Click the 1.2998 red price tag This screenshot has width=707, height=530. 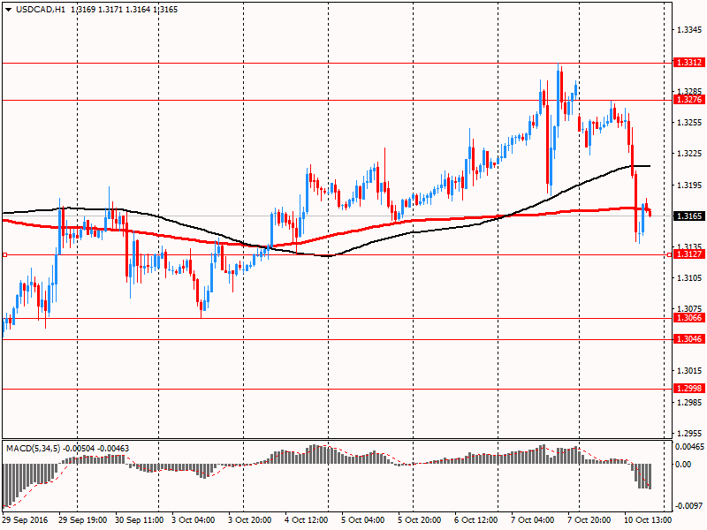point(688,389)
